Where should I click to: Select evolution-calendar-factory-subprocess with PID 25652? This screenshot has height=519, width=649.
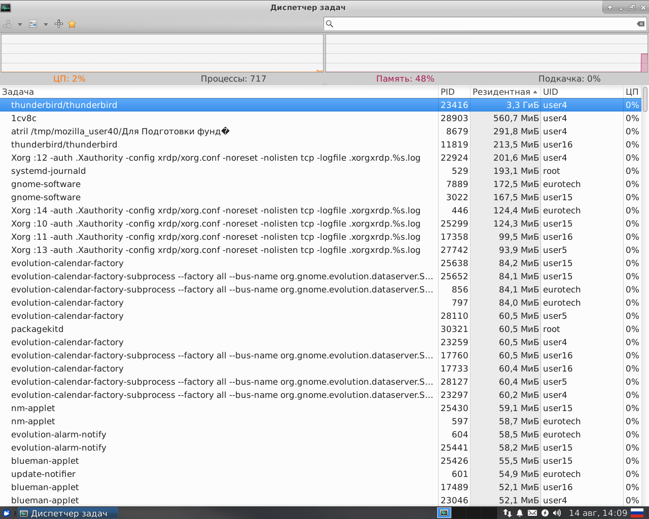click(320, 276)
